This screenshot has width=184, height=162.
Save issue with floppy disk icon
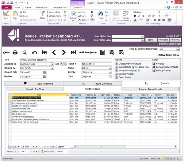(102, 52)
